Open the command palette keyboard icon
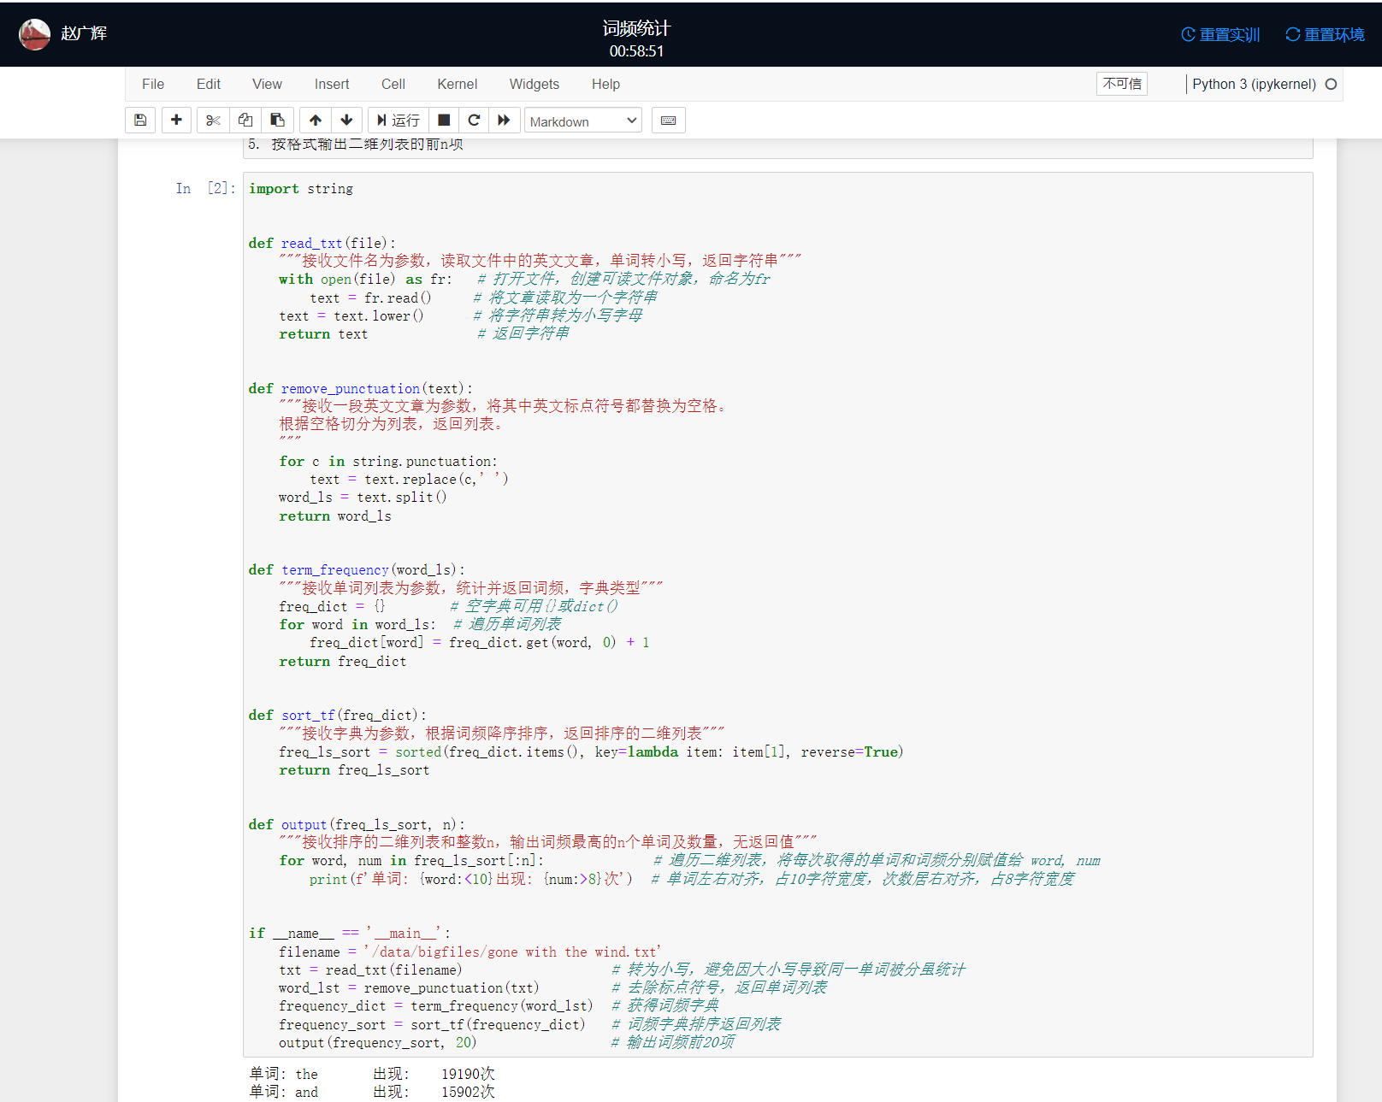 coord(668,121)
